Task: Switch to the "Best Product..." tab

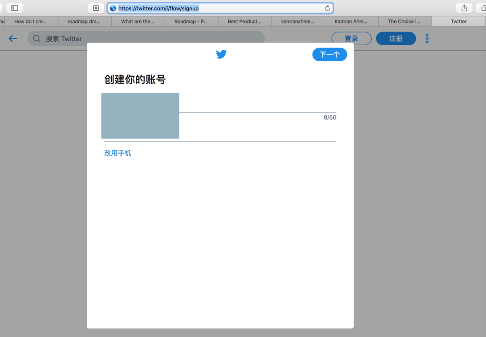Action: pyautogui.click(x=244, y=21)
